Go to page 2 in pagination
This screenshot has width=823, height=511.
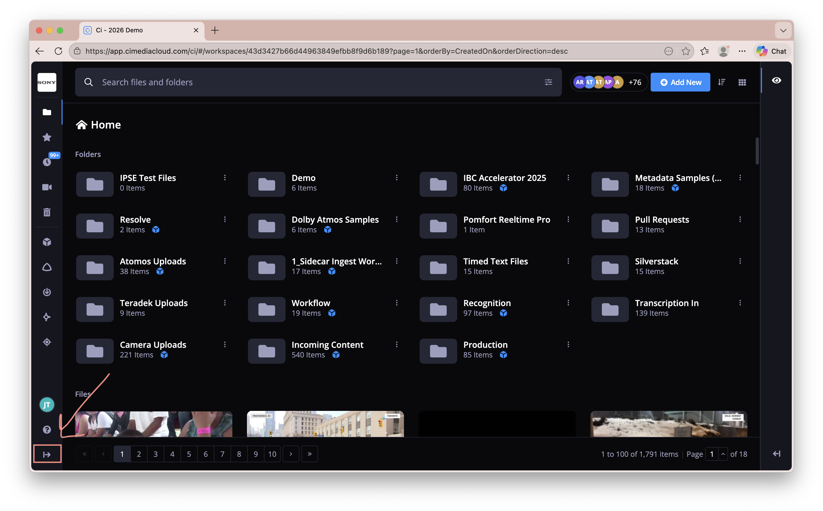(138, 454)
